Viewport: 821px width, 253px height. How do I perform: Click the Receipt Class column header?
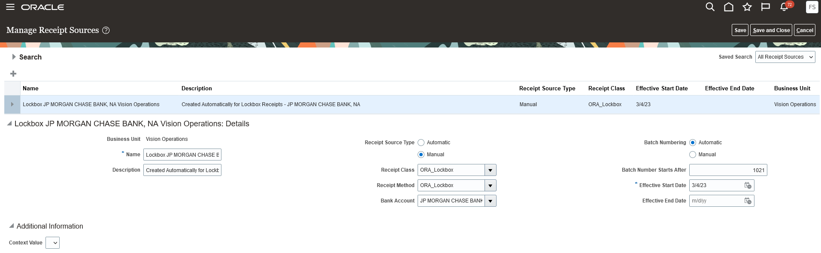(606, 88)
